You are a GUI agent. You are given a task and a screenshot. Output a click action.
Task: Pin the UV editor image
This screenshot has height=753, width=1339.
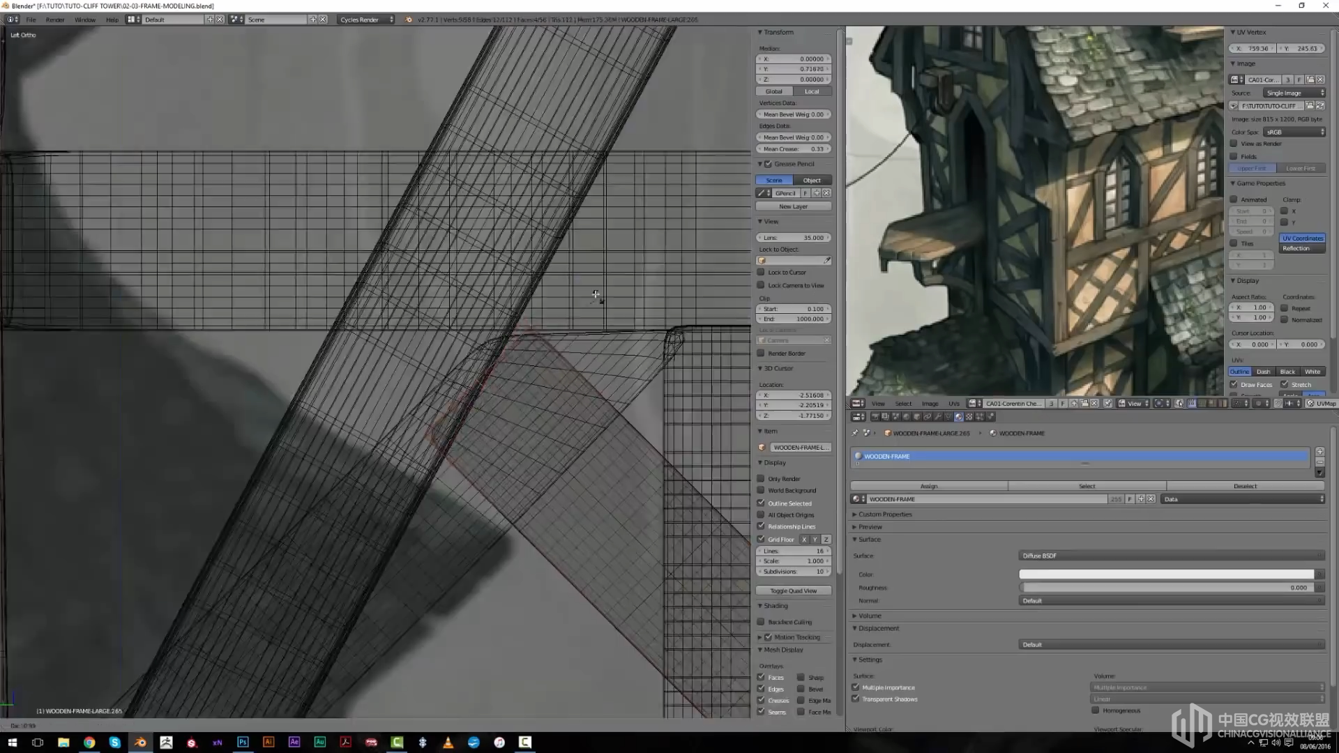tap(1107, 403)
